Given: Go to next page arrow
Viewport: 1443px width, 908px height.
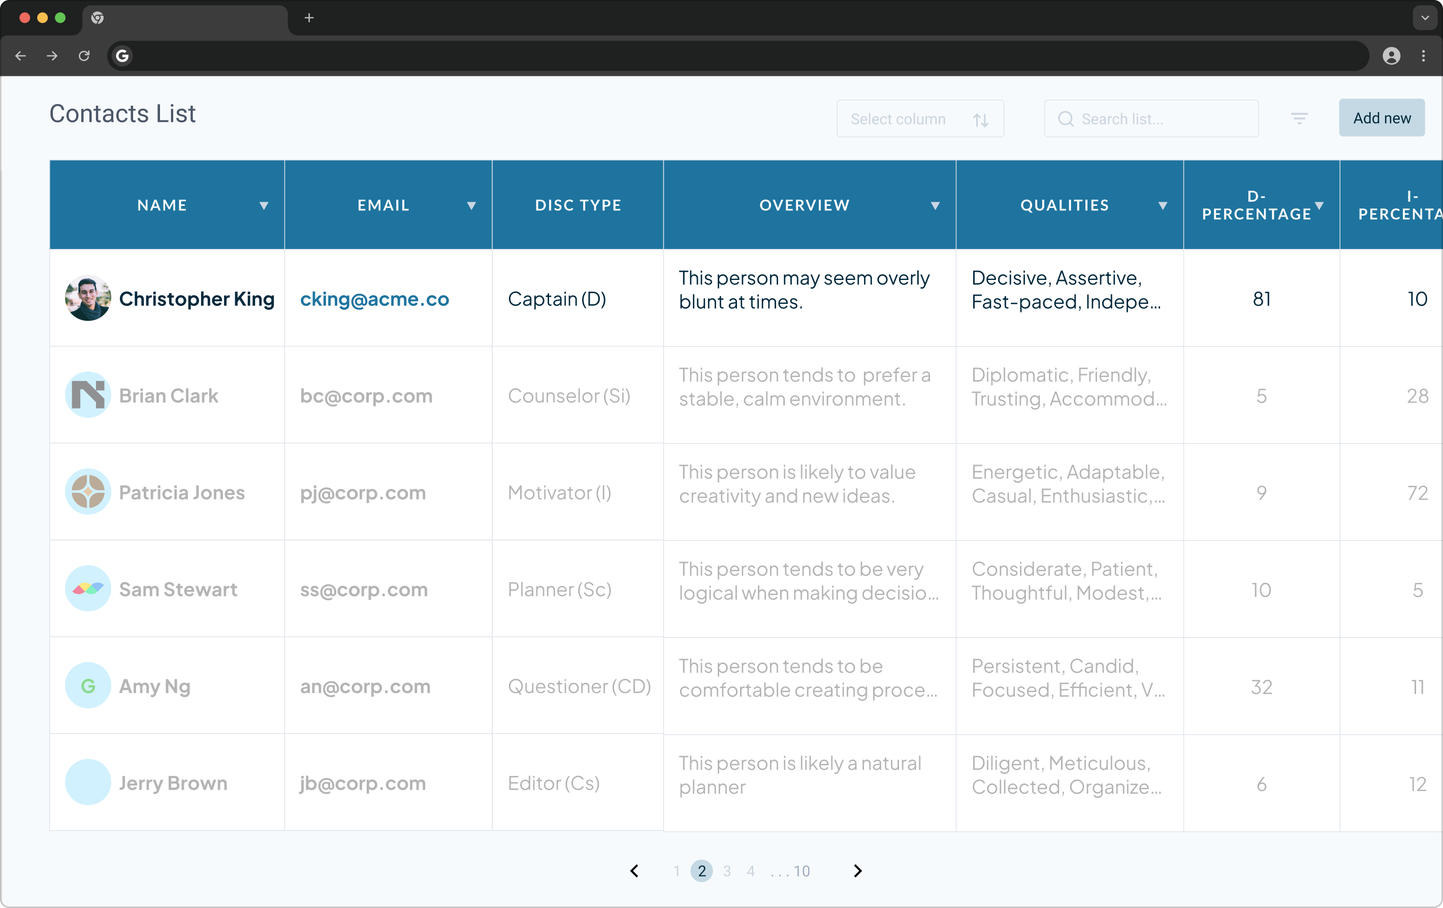Looking at the screenshot, I should pyautogui.click(x=857, y=871).
